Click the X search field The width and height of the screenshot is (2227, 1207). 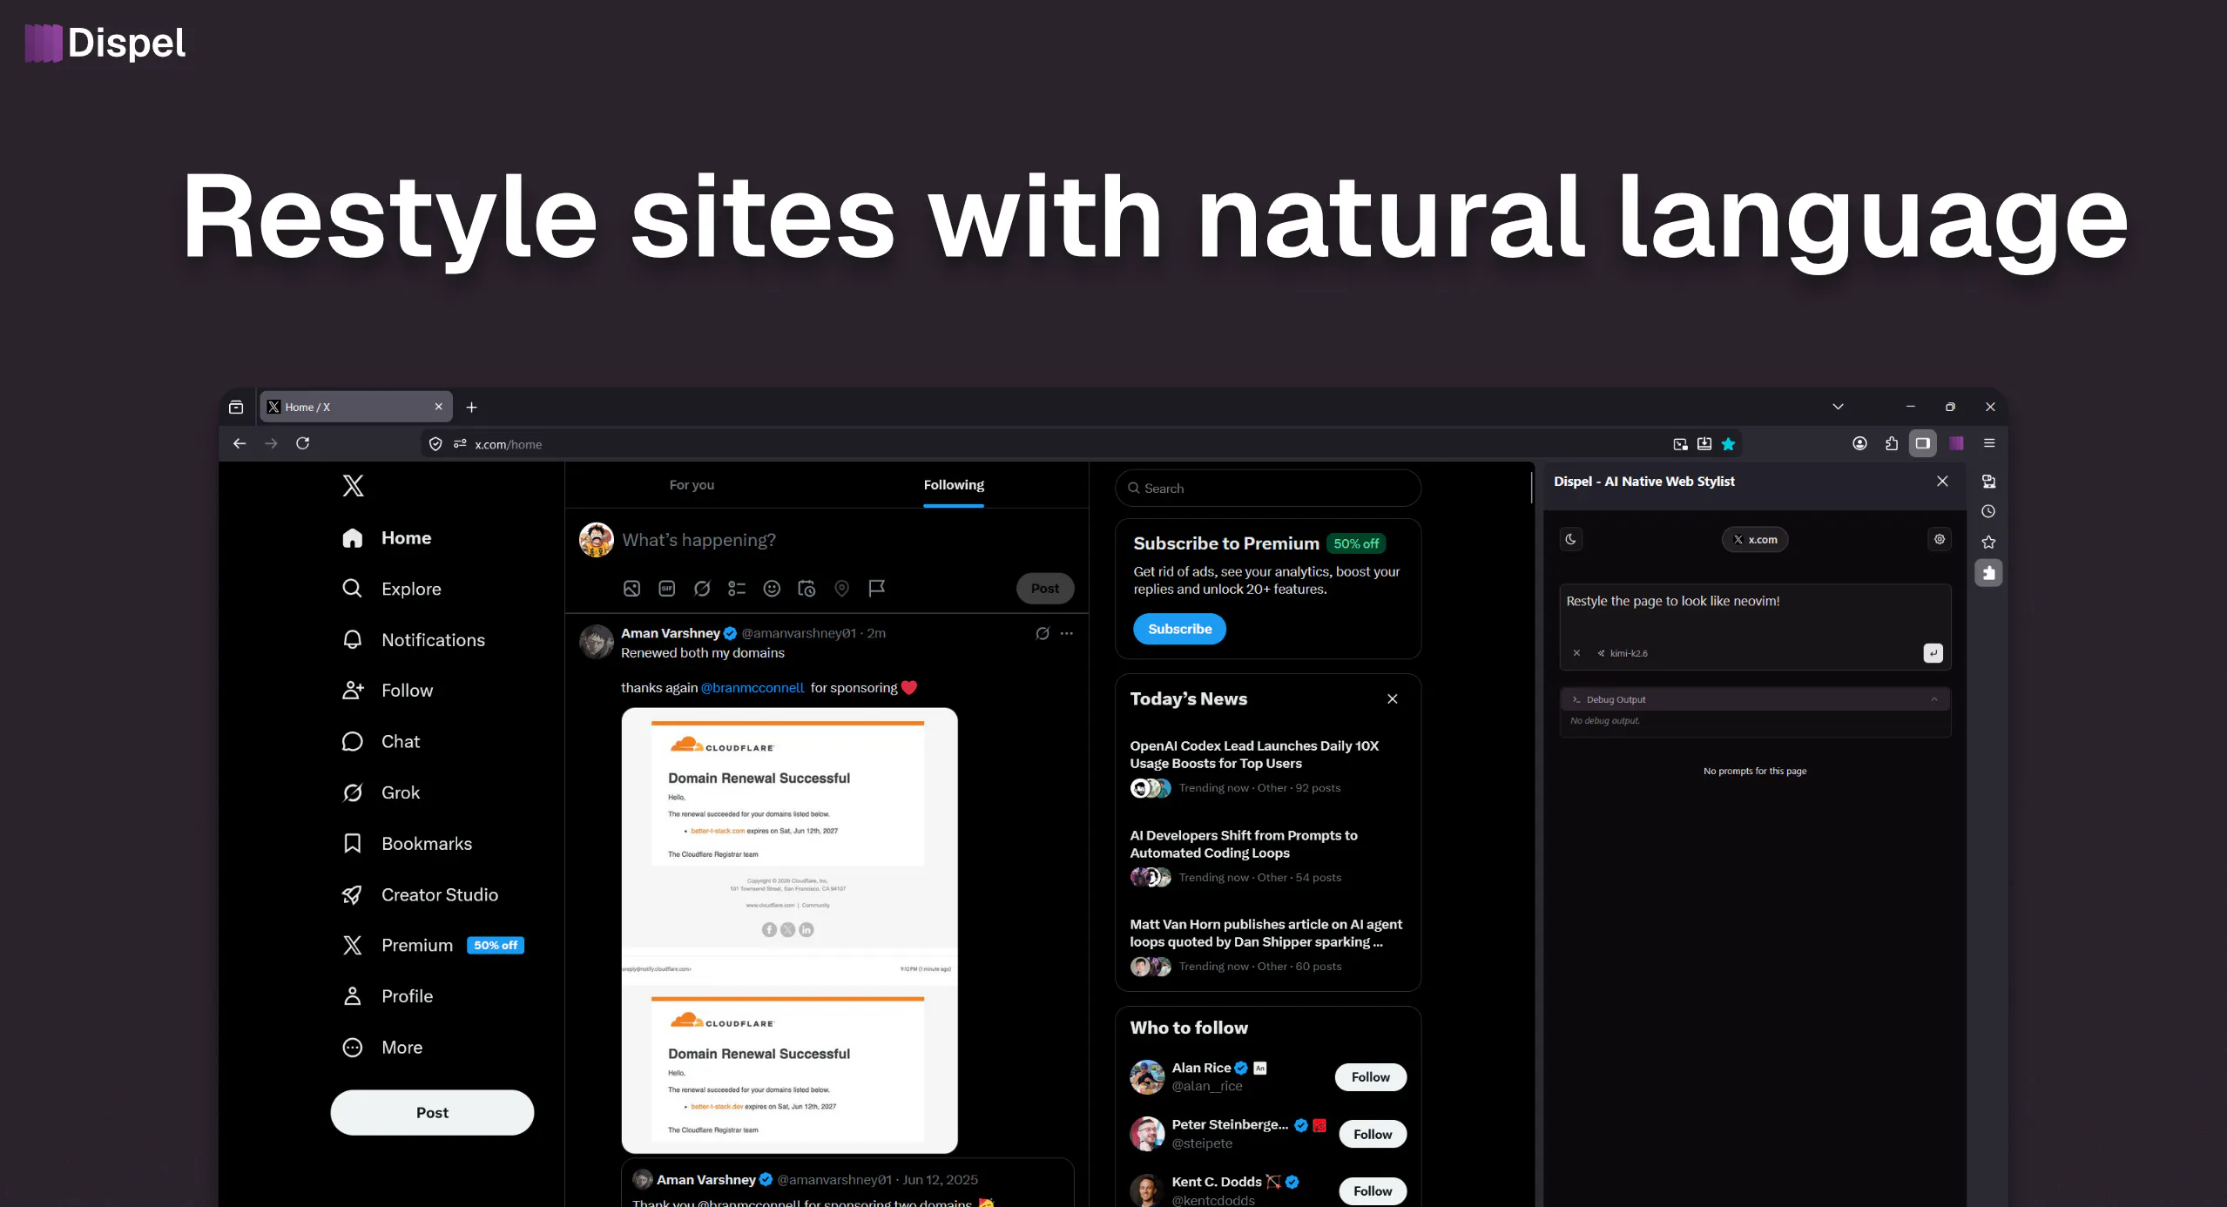click(1268, 489)
